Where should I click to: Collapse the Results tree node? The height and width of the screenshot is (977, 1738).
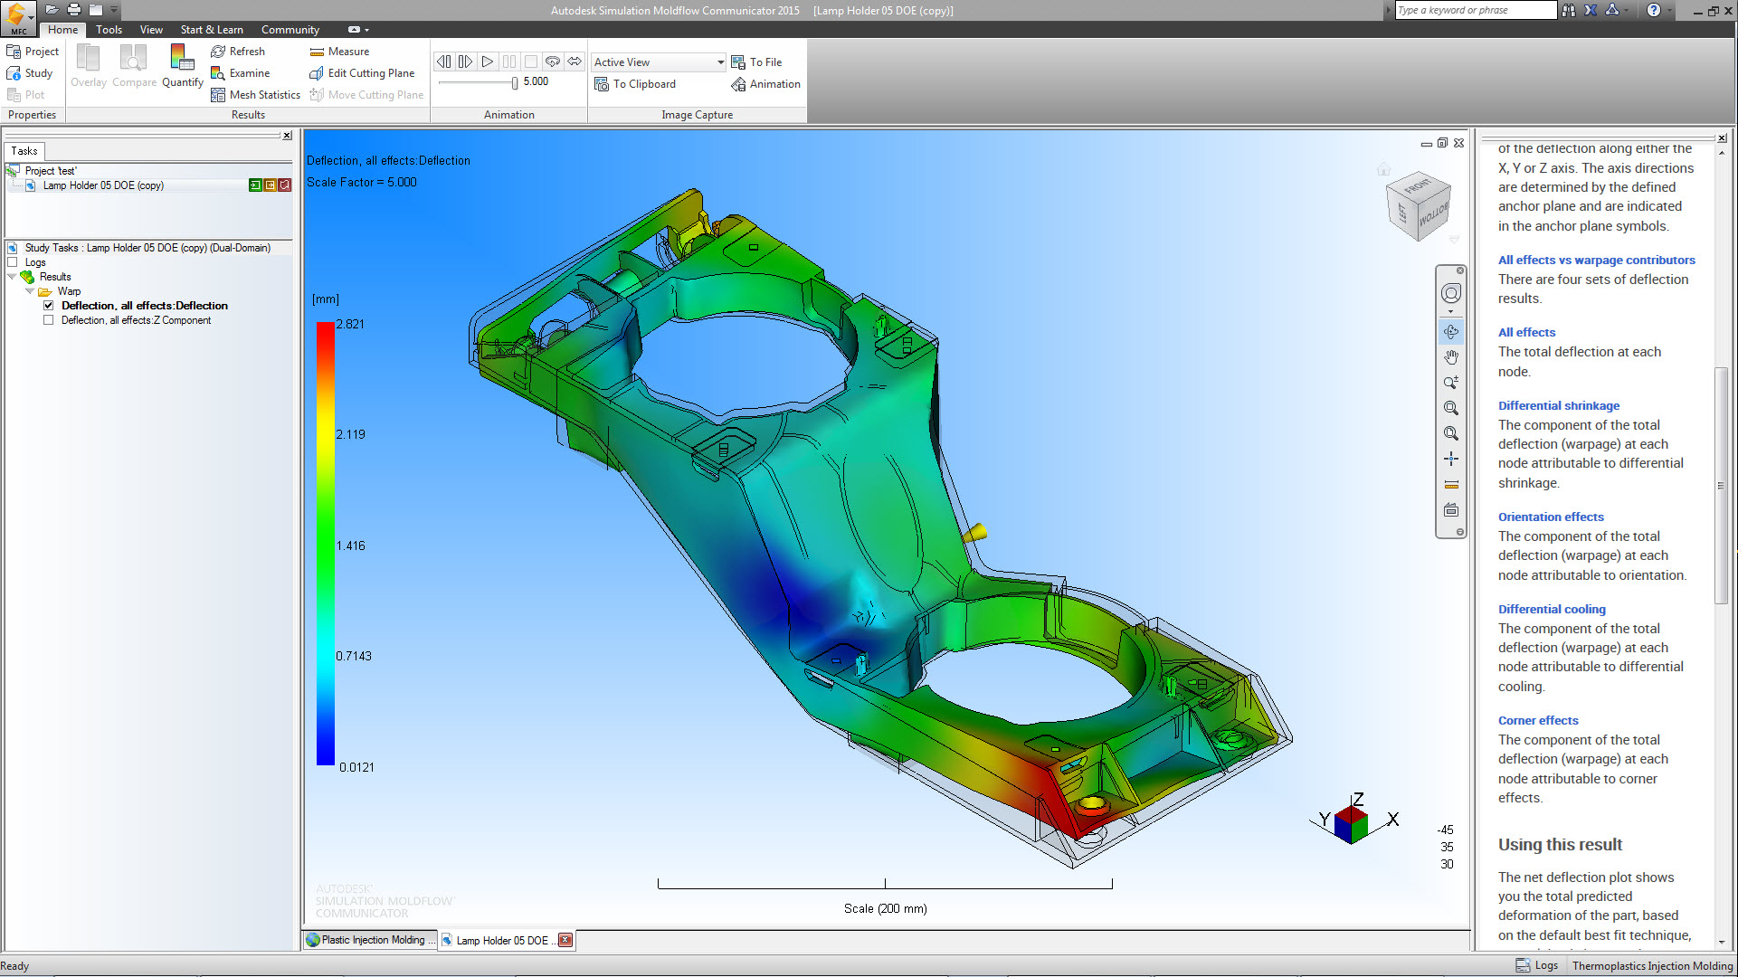coord(12,277)
